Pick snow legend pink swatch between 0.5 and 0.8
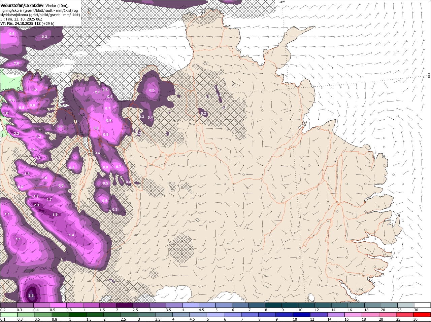This screenshot has width=431, height=322. pos(58,305)
